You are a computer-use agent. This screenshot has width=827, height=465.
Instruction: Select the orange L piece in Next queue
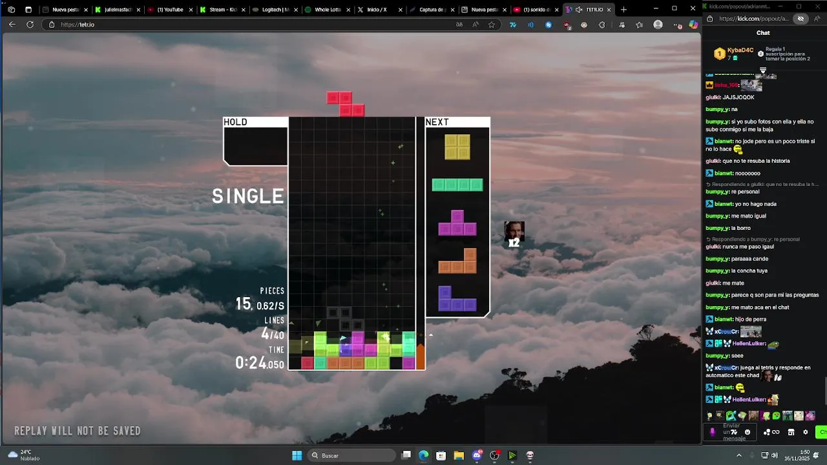pyautogui.click(x=457, y=261)
